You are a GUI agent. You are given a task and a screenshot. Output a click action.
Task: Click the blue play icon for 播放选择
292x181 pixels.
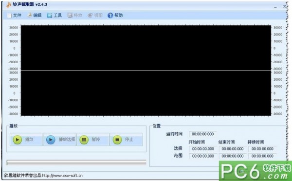click(51, 140)
